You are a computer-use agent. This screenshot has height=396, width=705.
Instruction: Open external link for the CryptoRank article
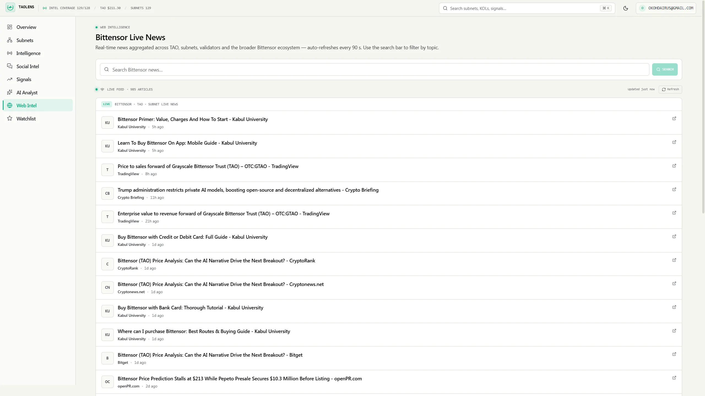pyautogui.click(x=674, y=260)
